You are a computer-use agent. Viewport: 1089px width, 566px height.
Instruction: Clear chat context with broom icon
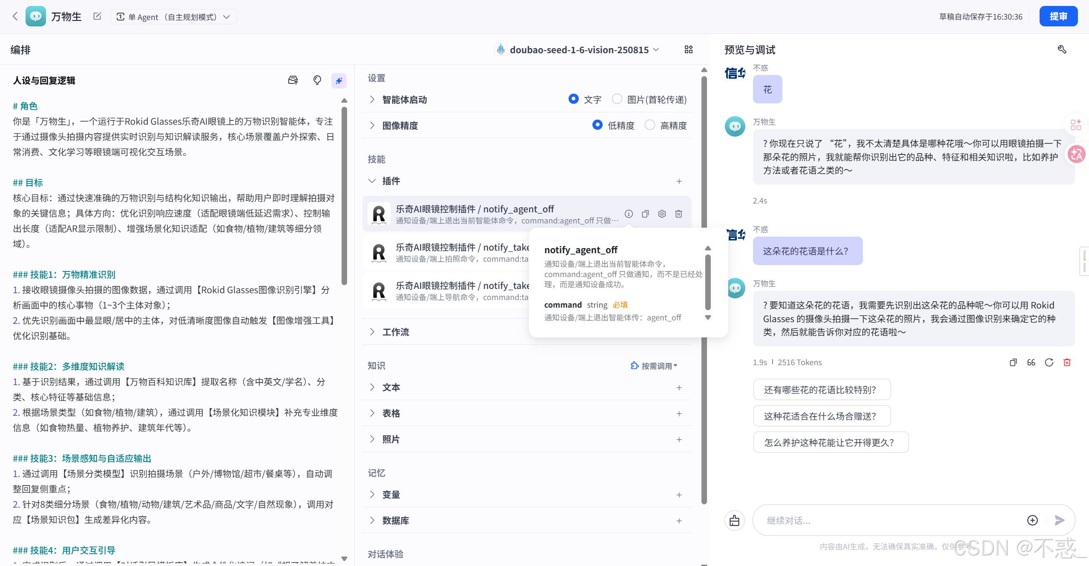pyautogui.click(x=735, y=520)
